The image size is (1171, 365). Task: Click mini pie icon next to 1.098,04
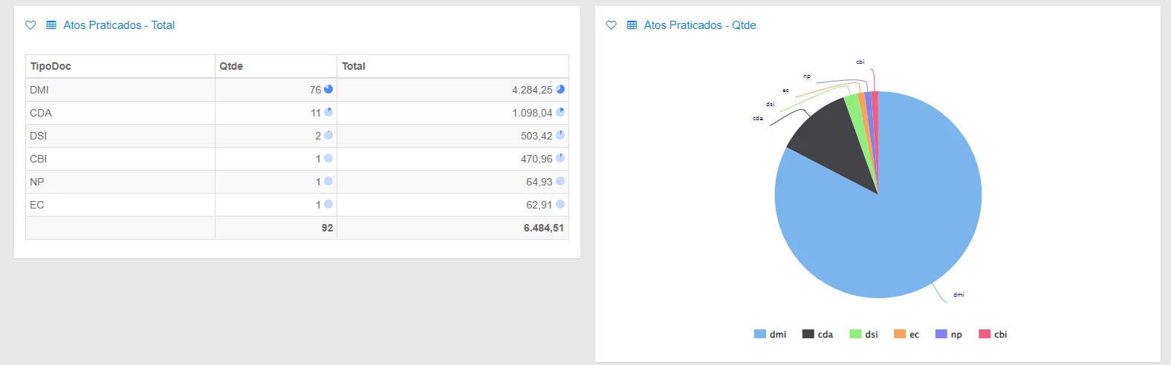tap(560, 112)
